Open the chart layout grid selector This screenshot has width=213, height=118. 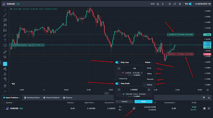pos(170,4)
